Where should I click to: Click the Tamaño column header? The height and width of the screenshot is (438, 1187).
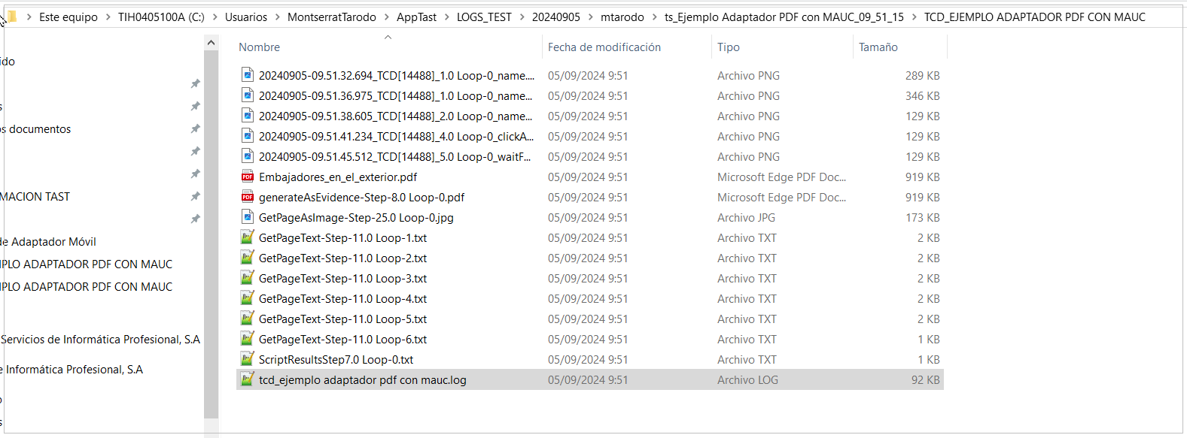878,47
